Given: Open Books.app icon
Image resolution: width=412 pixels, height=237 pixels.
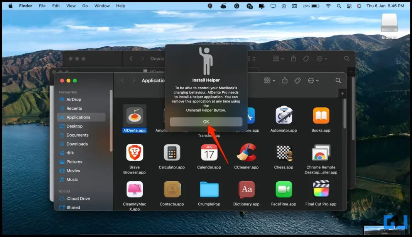Looking at the screenshot, I should [321, 115].
